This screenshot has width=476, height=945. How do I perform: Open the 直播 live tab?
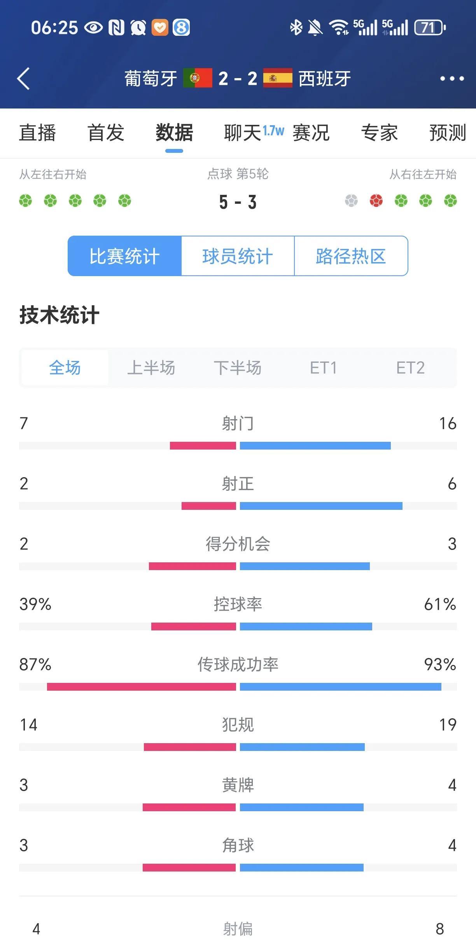click(x=37, y=133)
